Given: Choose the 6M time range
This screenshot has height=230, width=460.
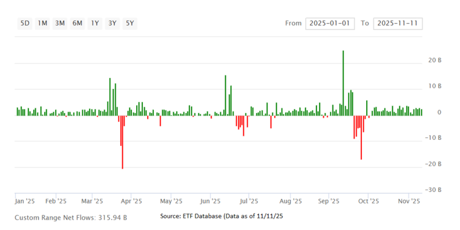Looking at the screenshot, I should pos(77,23).
